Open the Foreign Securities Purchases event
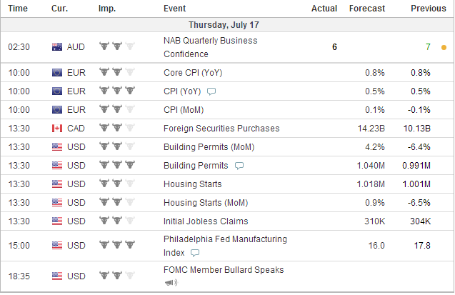 [221, 128]
